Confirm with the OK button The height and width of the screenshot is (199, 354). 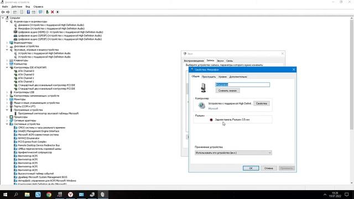(x=251, y=168)
